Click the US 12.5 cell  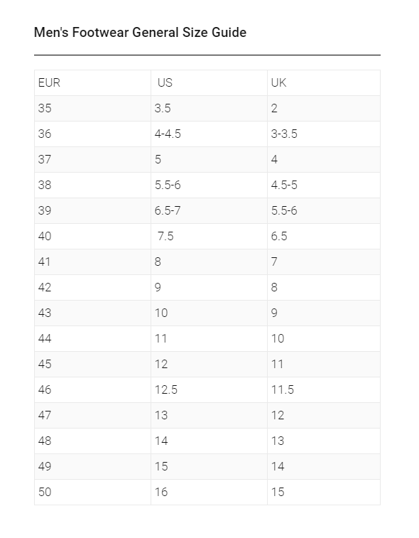tap(209, 389)
